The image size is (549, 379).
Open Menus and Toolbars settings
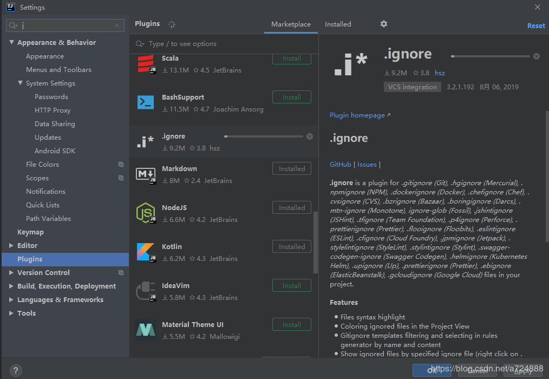(x=58, y=70)
